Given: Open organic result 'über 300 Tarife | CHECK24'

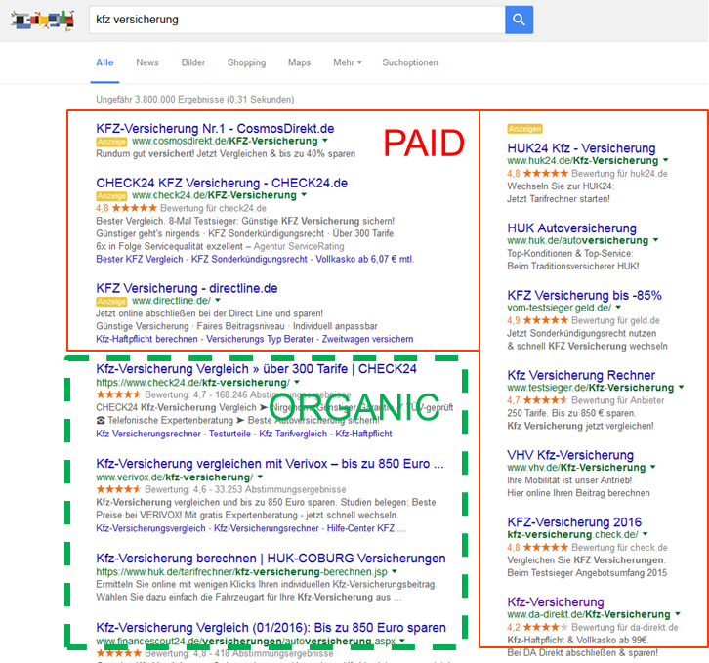Looking at the screenshot, I should point(256,368).
